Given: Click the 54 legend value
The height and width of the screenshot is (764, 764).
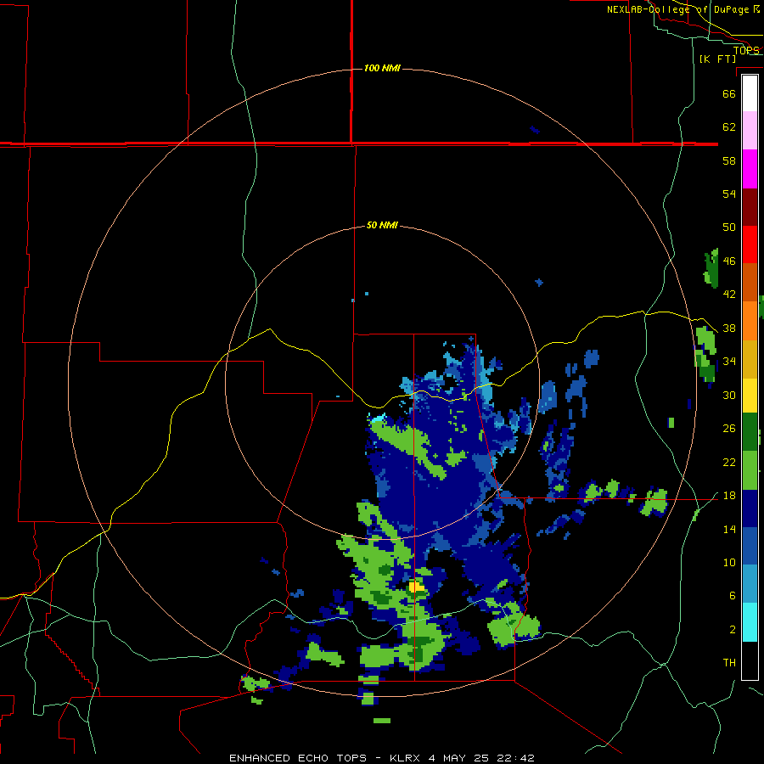Looking at the screenshot, I should 729,194.
